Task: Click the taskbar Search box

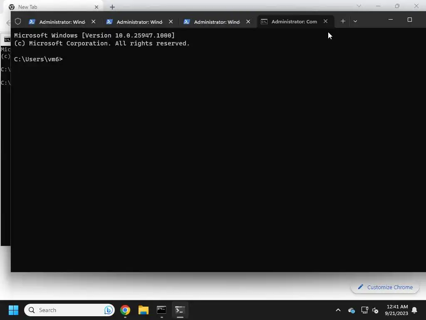Action: 69,310
